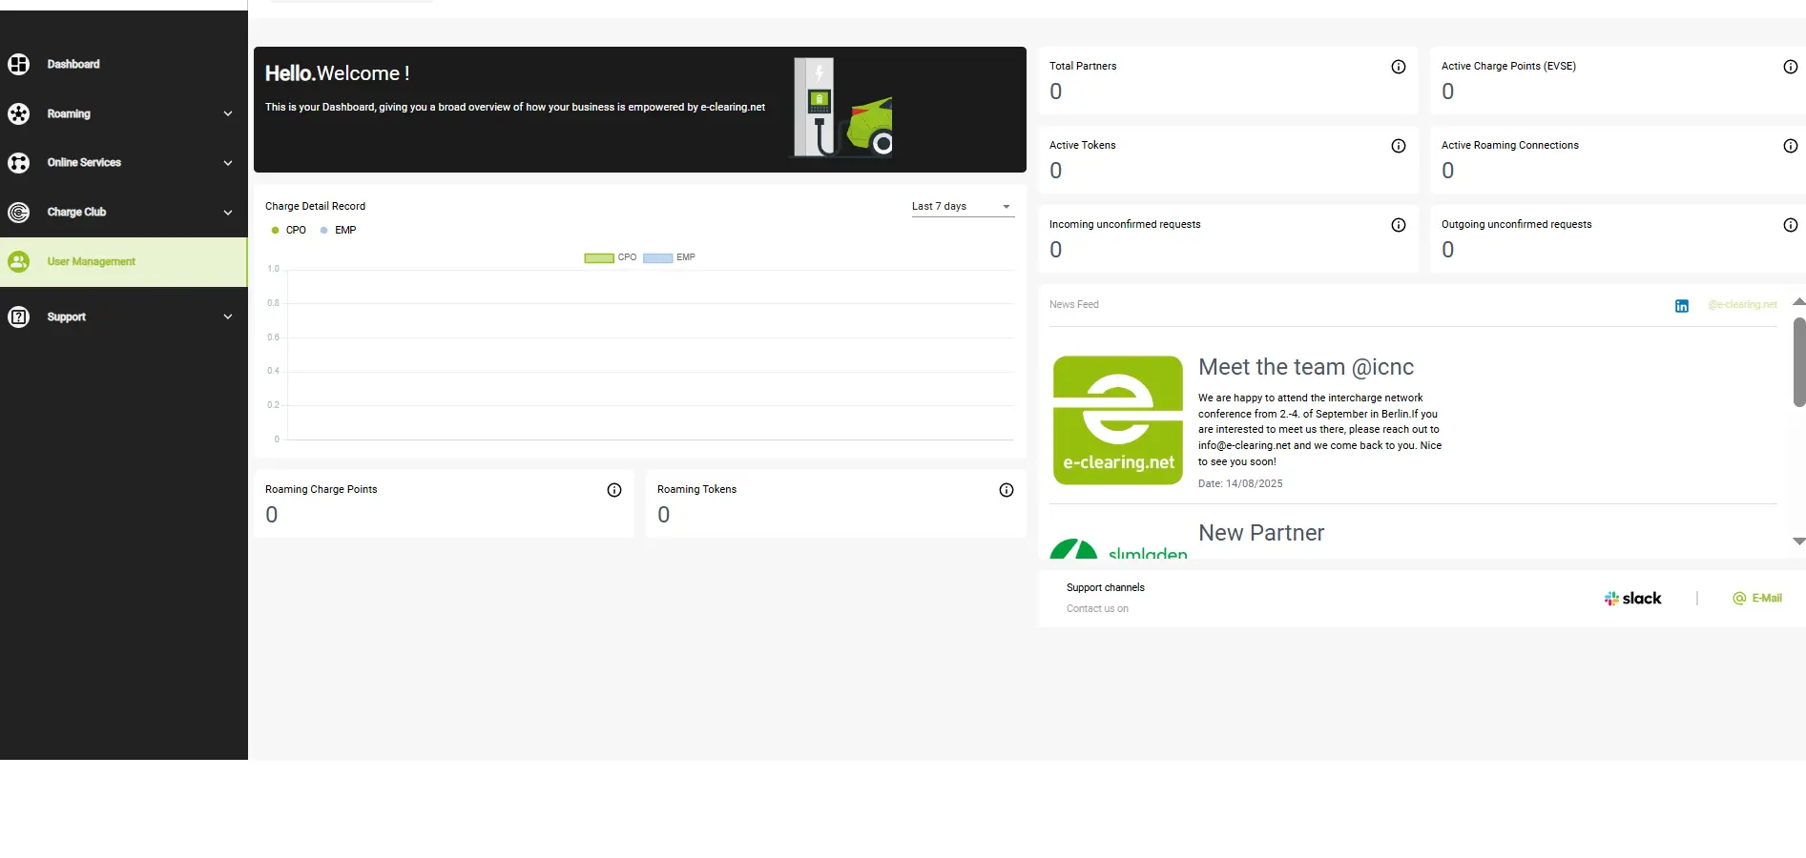
Task: Click the News Feed scrollbar thumb
Action: tap(1798, 362)
